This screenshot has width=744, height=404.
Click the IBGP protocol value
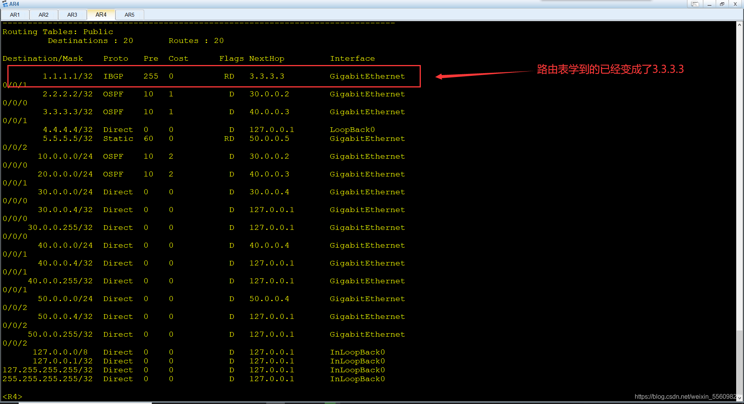pyautogui.click(x=113, y=76)
